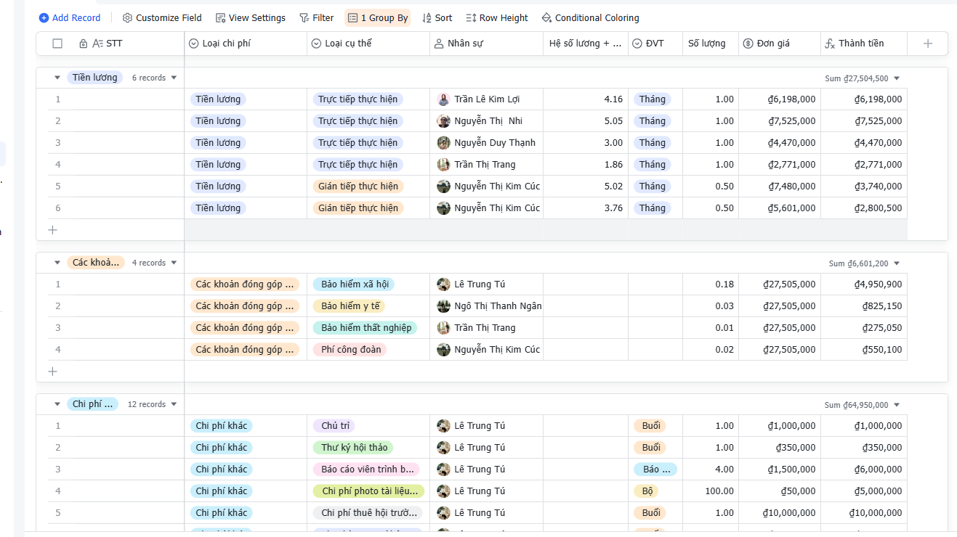Click the Loại chi phí column header

click(x=246, y=44)
